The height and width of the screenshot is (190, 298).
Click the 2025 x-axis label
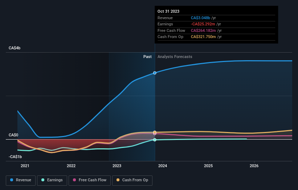tap(208, 166)
